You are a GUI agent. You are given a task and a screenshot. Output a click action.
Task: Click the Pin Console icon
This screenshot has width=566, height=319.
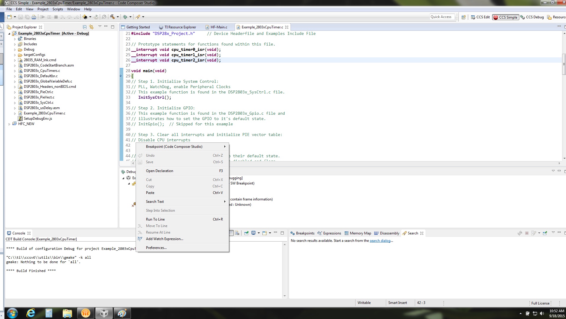[x=246, y=233]
